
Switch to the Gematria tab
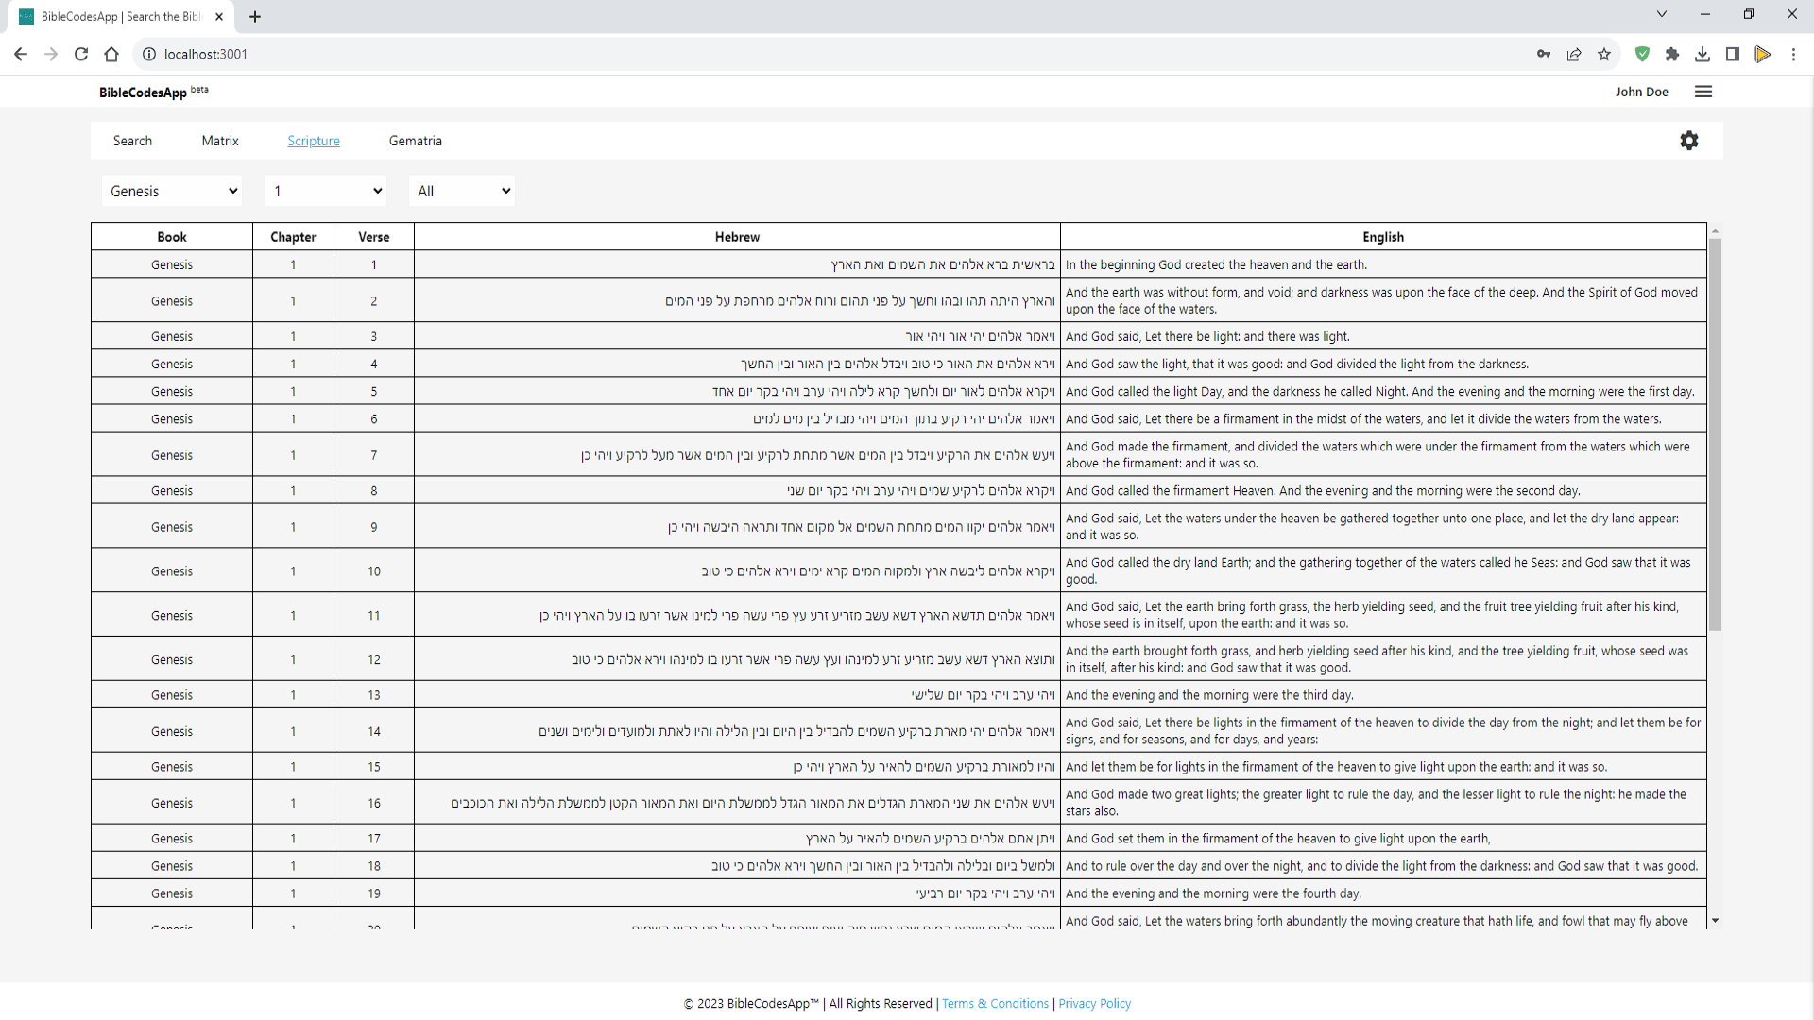pos(415,141)
